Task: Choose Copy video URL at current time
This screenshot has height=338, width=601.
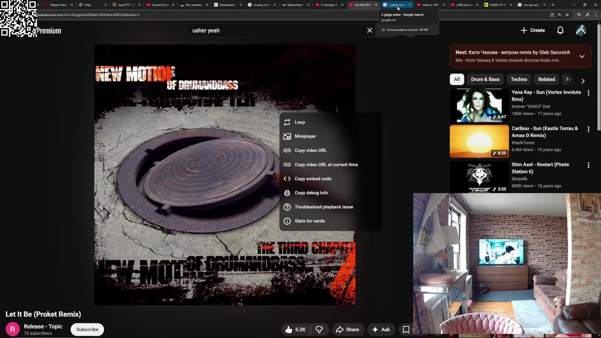Action: pos(330,164)
